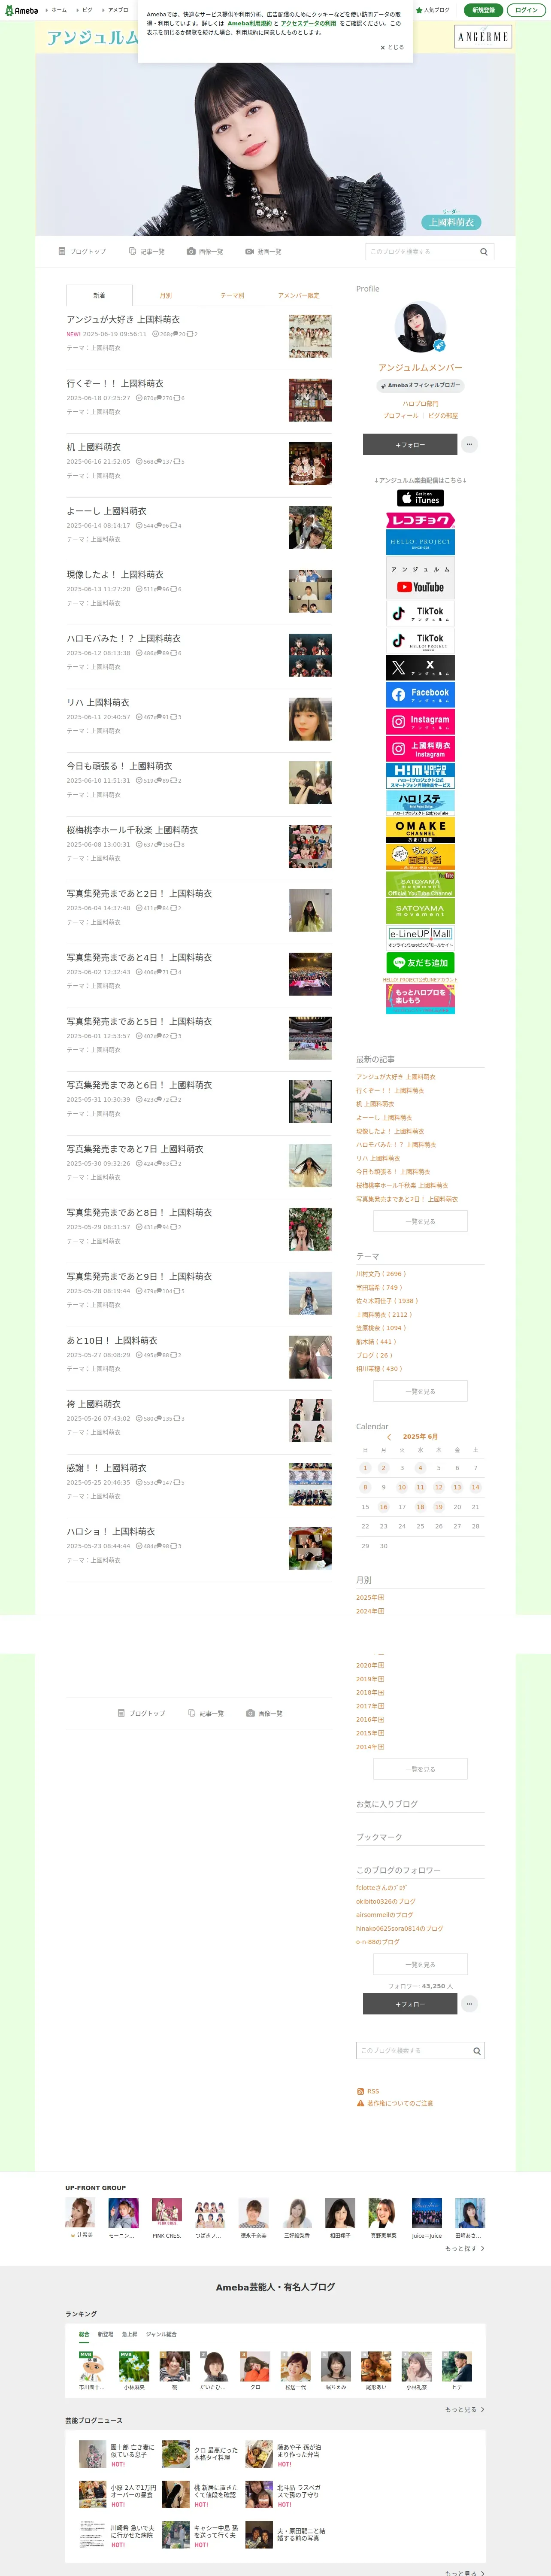
Task: Close the cookie notice with とじる
Action: pyautogui.click(x=392, y=47)
